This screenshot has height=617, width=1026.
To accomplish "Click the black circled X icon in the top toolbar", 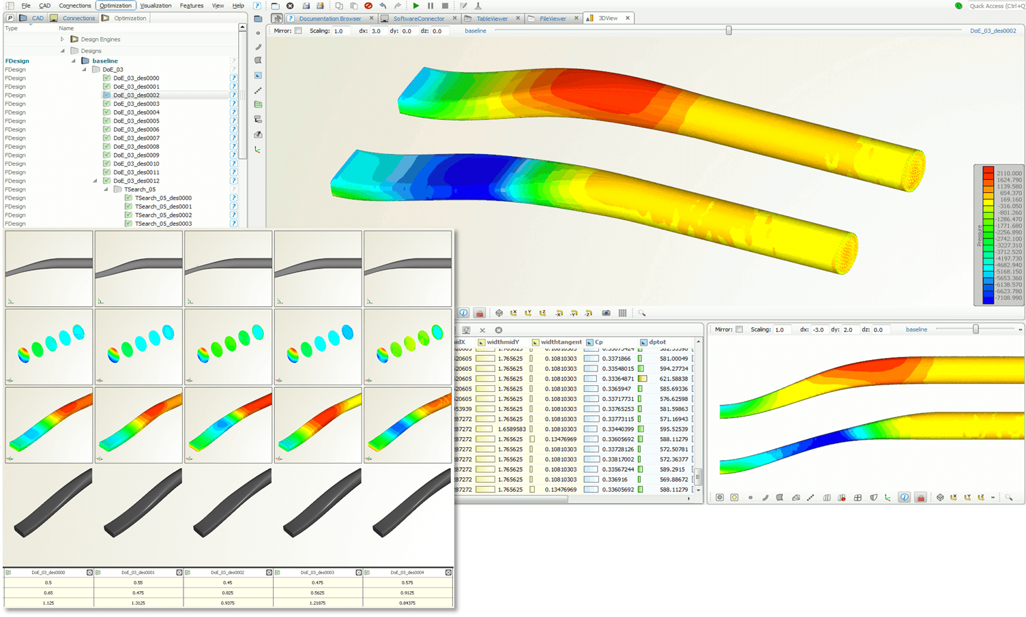I will [290, 5].
